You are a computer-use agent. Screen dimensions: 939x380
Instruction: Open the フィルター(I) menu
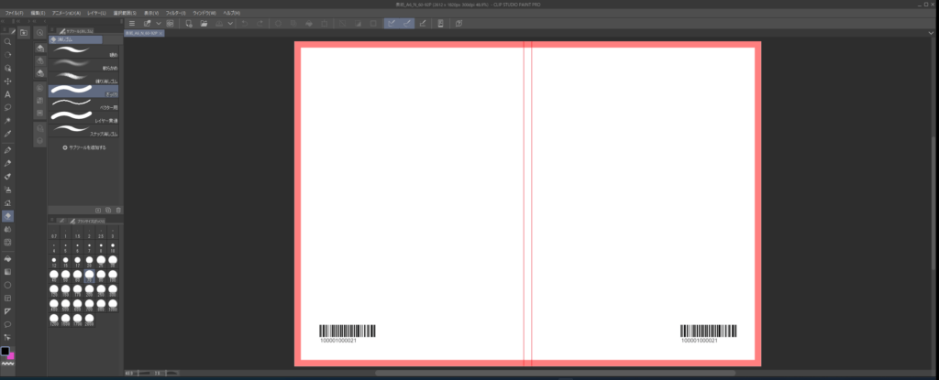175,13
